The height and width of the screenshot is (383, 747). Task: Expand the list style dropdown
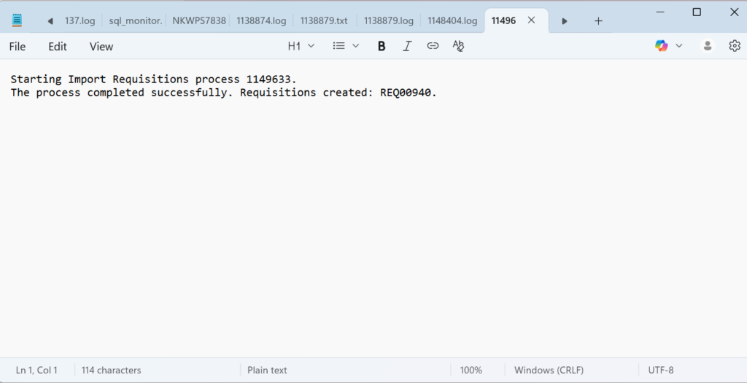[346, 46]
